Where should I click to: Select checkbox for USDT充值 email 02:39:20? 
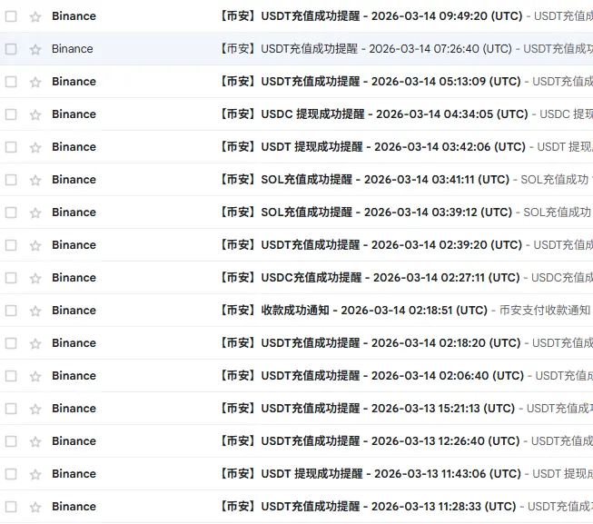click(11, 245)
